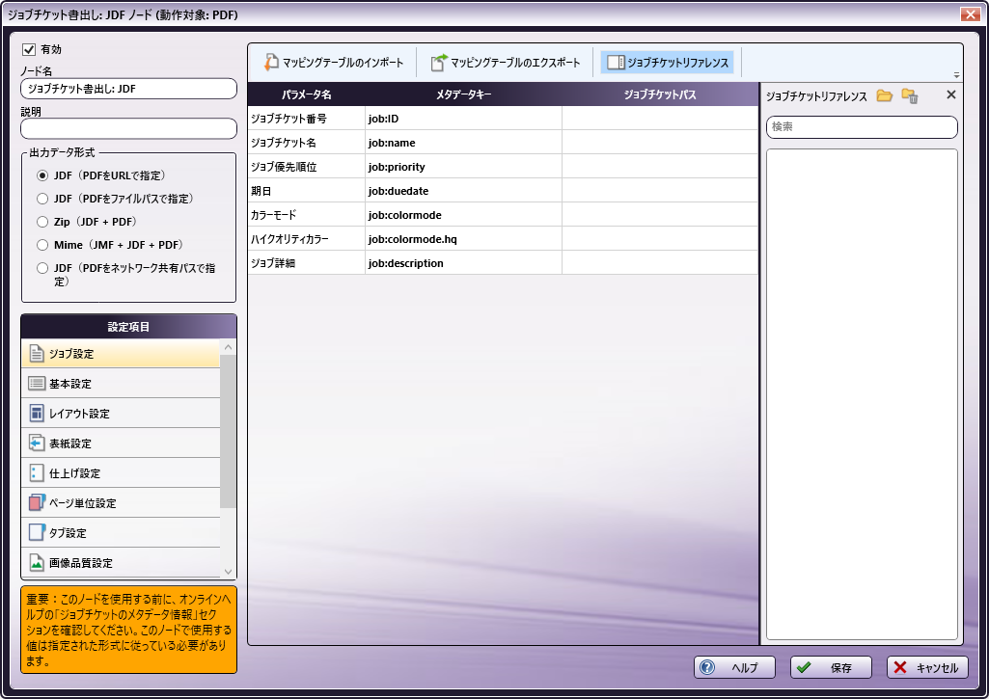
Task: Click the job ticket reference panel icon
Action: click(x=615, y=62)
